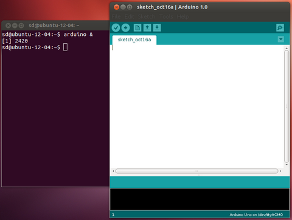Click the scroll up arrow in editor
The image size is (292, 220).
click(x=287, y=48)
